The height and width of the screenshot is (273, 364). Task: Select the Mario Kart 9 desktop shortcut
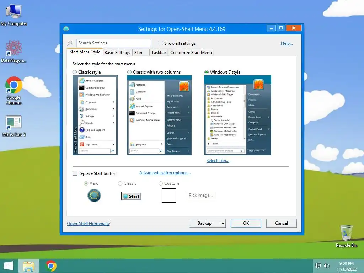tap(14, 125)
